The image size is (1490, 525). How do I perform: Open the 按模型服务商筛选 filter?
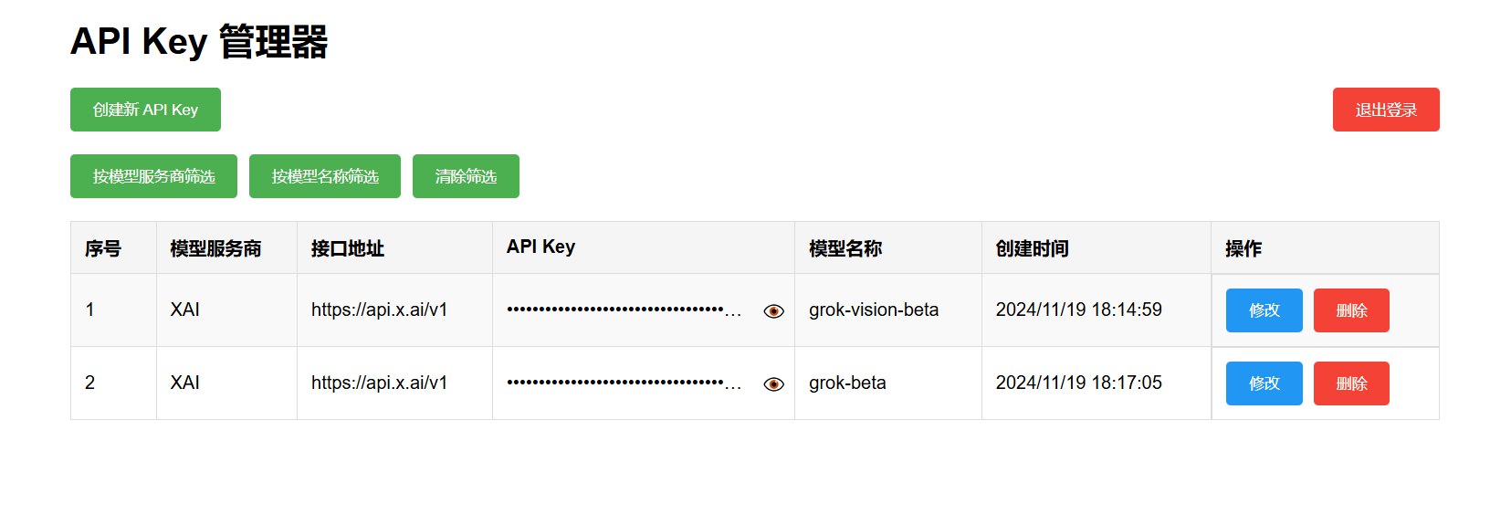153,176
